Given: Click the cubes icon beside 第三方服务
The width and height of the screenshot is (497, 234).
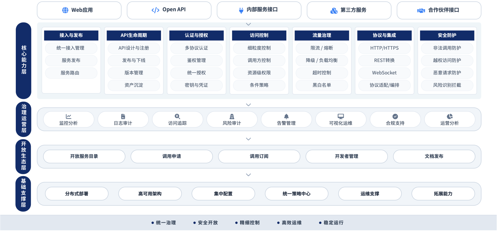Looking at the screenshot, I should point(334,11).
